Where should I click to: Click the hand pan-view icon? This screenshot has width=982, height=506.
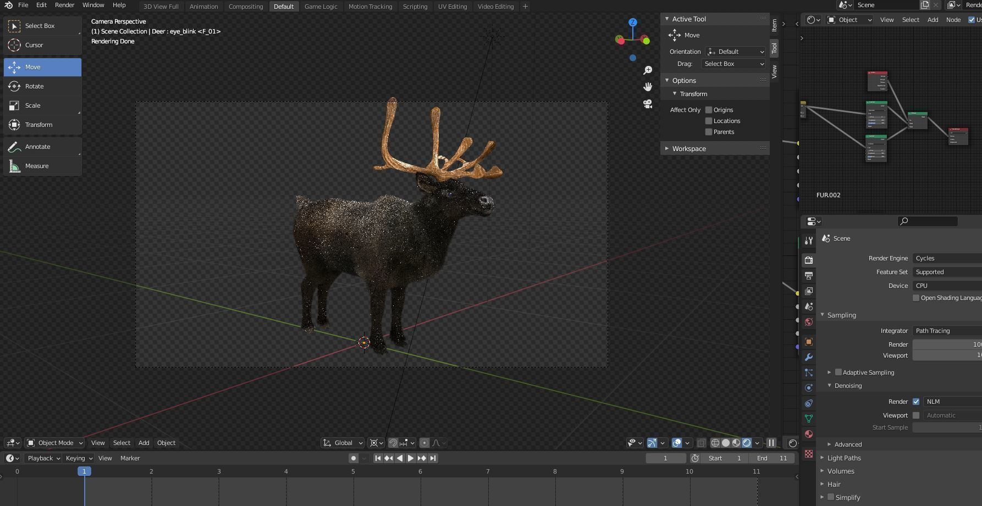[648, 87]
